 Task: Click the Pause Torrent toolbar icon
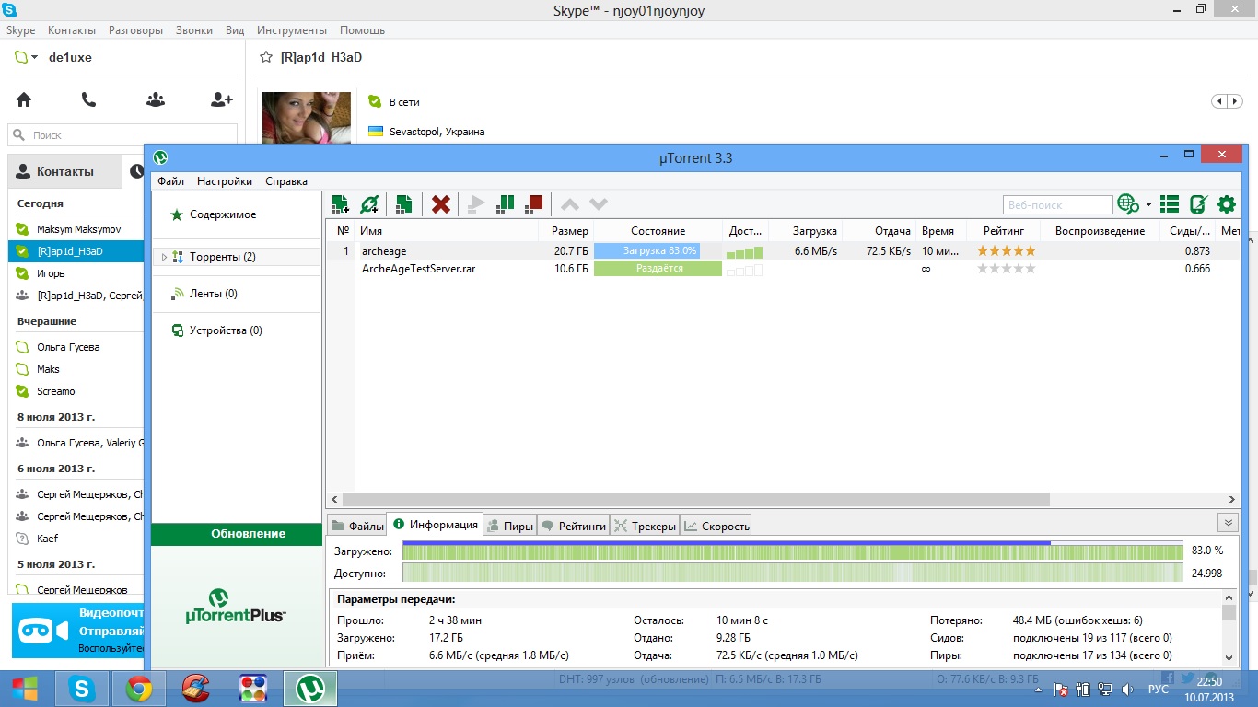[506, 204]
